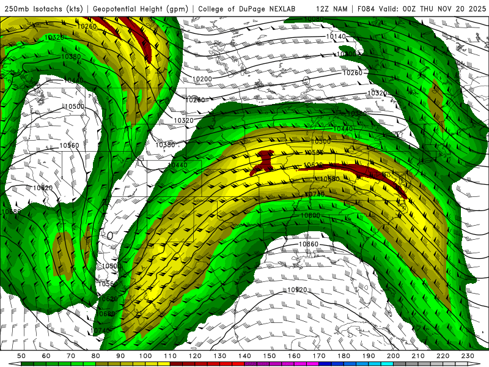Click the 190 value on the color scale

point(369,356)
